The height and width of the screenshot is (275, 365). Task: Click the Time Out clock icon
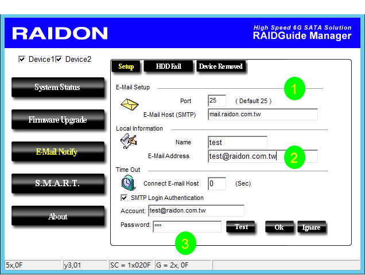click(x=129, y=183)
